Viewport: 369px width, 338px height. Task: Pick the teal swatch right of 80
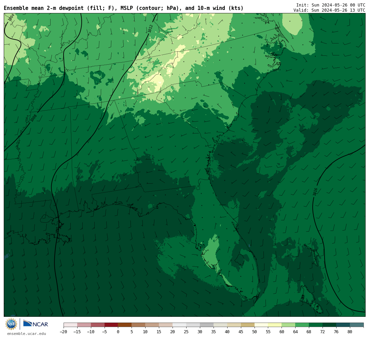[357, 325]
